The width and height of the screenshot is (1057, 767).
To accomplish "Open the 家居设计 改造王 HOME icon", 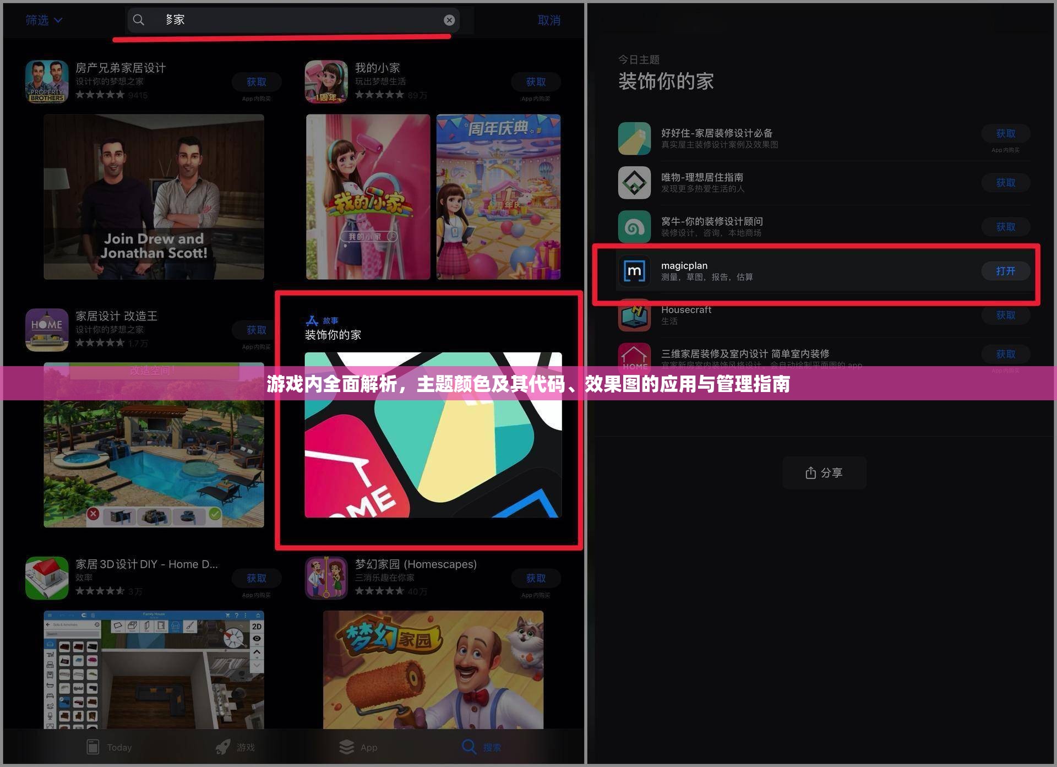I will [47, 329].
